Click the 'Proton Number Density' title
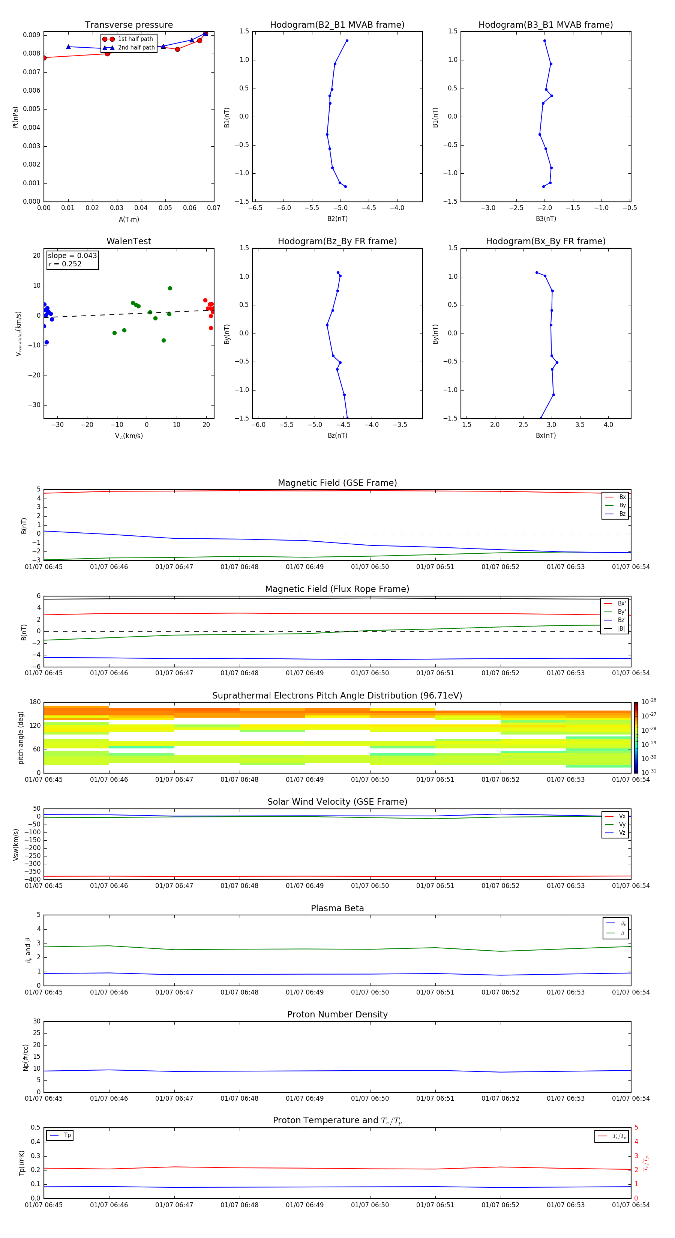Image resolution: width=675 pixels, height=1238 pixels. click(x=337, y=1014)
